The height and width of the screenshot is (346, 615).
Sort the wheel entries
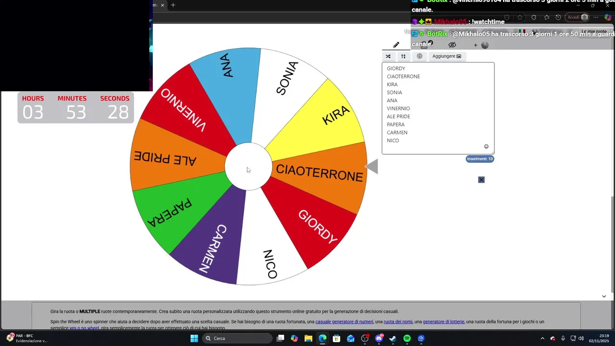click(403, 56)
